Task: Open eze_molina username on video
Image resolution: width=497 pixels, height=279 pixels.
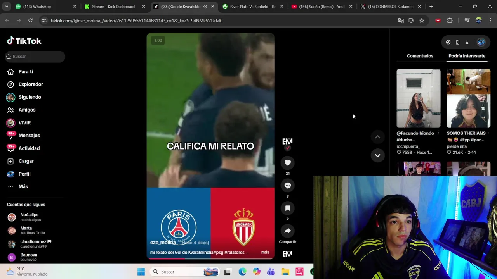Action: [163, 243]
